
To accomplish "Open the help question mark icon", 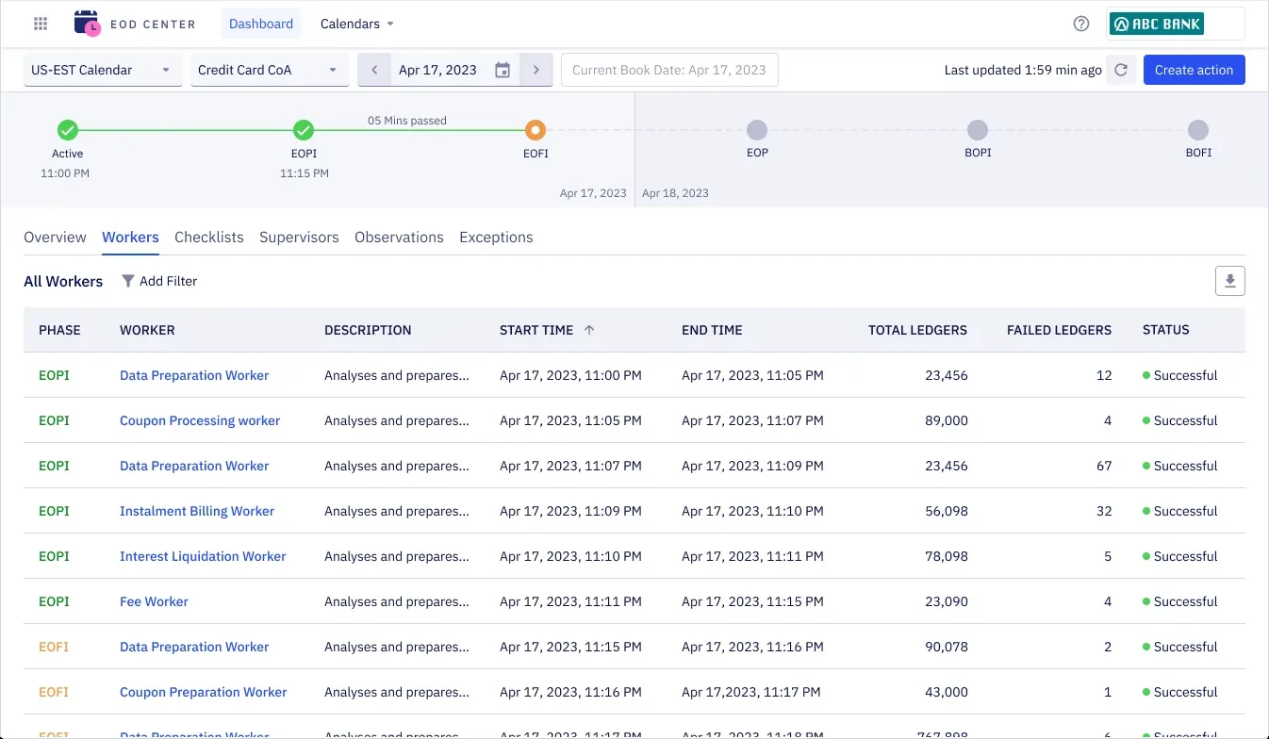I will coord(1081,24).
